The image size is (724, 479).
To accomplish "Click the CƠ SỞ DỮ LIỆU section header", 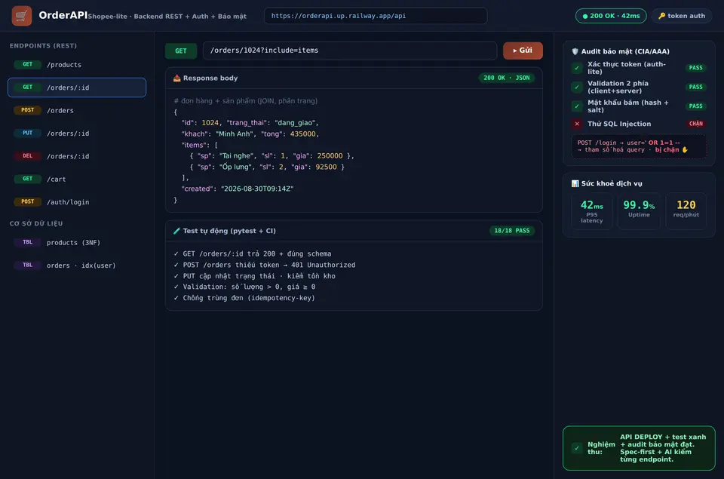I will tap(36, 223).
